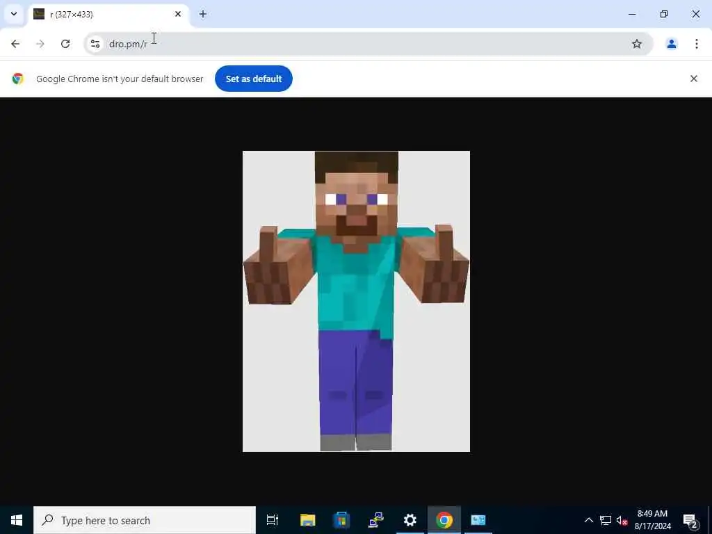This screenshot has width=712, height=534.
Task: Close the r (327×433) tab
Action: pos(178,14)
